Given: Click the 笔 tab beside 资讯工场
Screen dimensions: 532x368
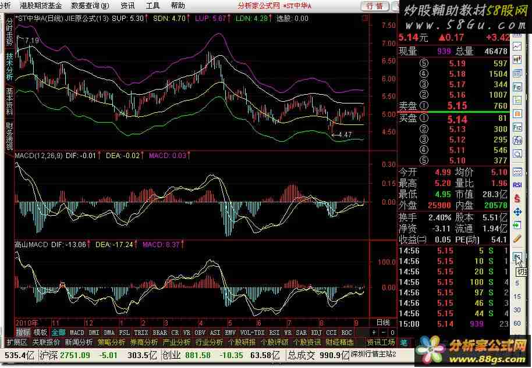Looking at the screenshot, I should coord(403,342).
